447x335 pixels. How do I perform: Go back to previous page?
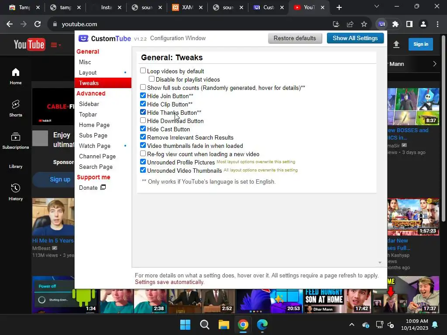pyautogui.click(x=10, y=24)
